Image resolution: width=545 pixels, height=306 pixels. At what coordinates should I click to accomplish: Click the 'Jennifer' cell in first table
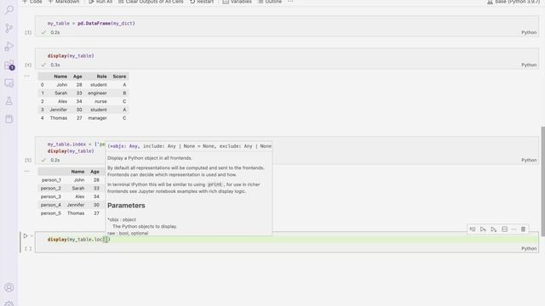(x=59, y=110)
